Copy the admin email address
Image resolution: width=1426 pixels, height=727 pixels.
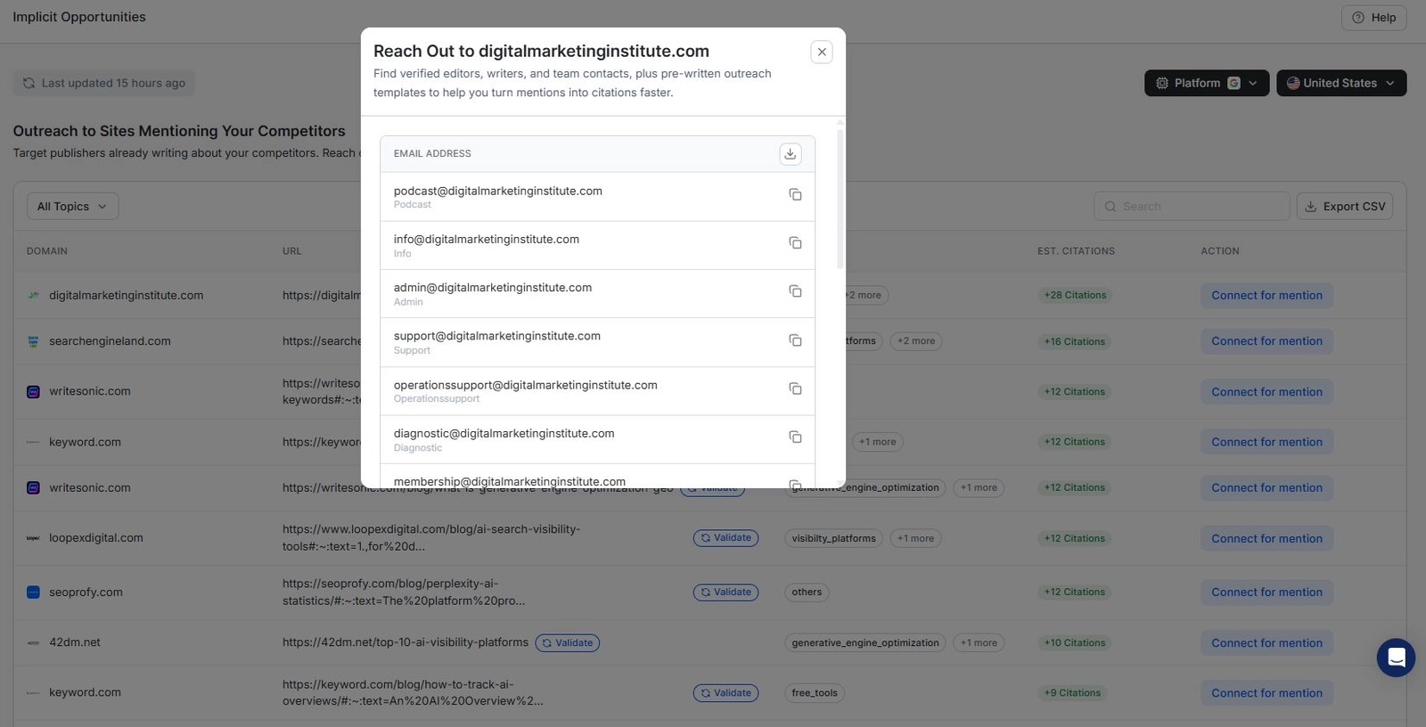tap(795, 292)
